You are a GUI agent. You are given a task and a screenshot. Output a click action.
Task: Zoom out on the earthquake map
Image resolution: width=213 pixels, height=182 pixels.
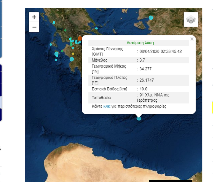[x=34, y=27]
